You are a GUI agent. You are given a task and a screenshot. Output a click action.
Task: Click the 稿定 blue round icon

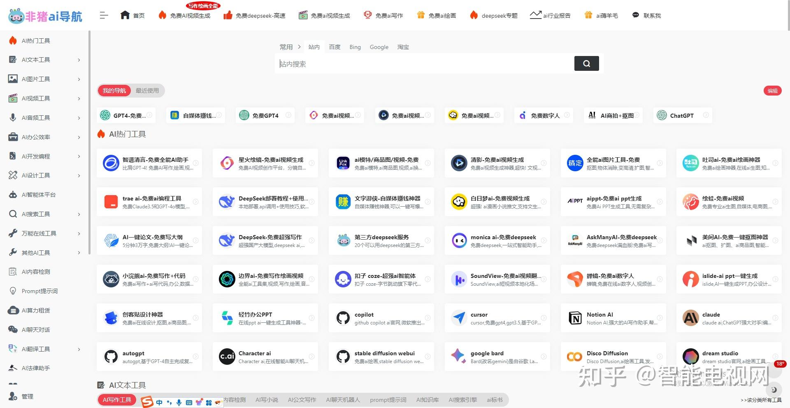[575, 163]
